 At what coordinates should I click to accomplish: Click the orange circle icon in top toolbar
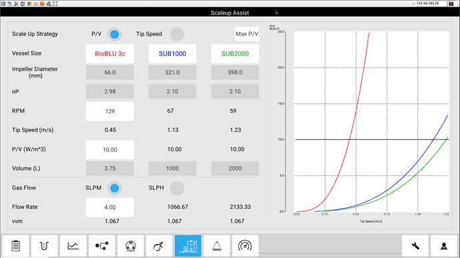click(x=42, y=4)
